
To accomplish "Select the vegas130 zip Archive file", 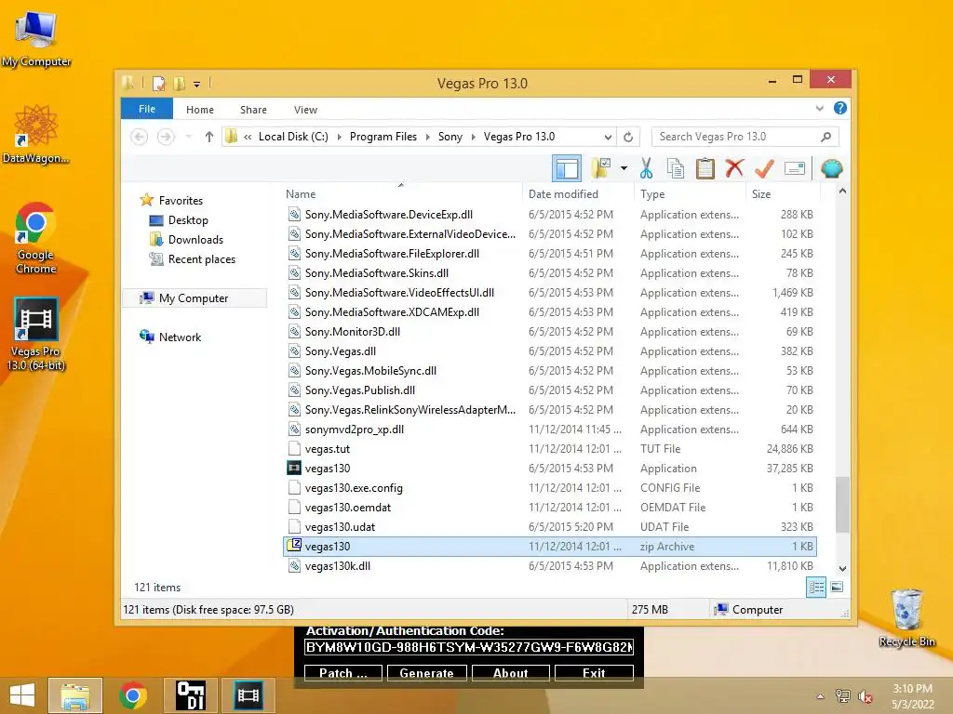I will point(550,547).
